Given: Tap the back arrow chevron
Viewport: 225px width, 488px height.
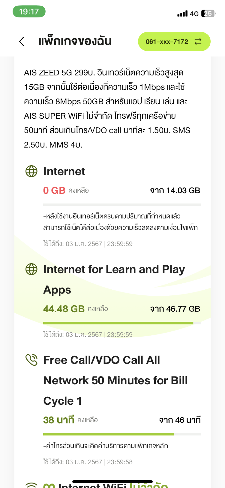Looking at the screenshot, I should (x=22, y=41).
